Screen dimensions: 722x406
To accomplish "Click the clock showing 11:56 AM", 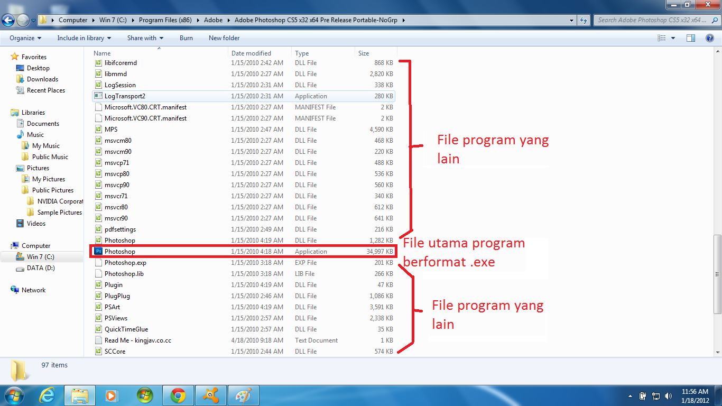I will coord(695,392).
